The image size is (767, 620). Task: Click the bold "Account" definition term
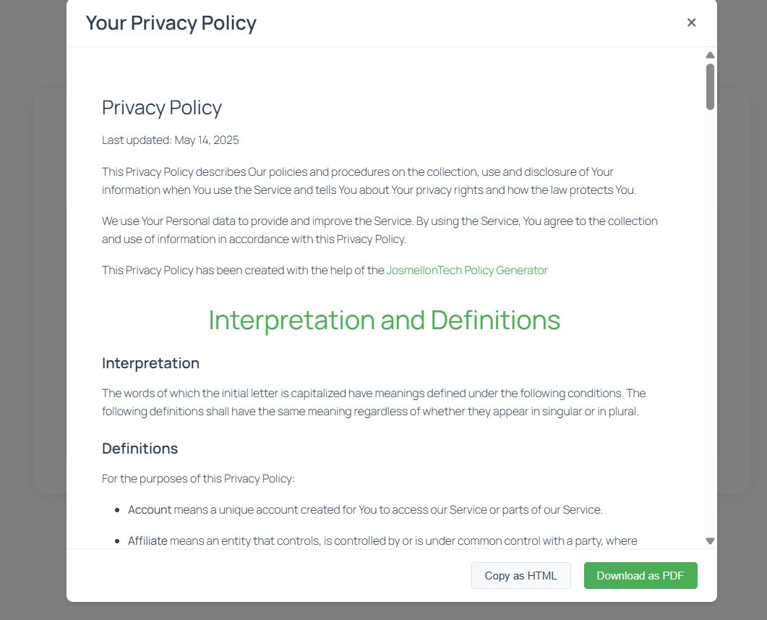150,510
